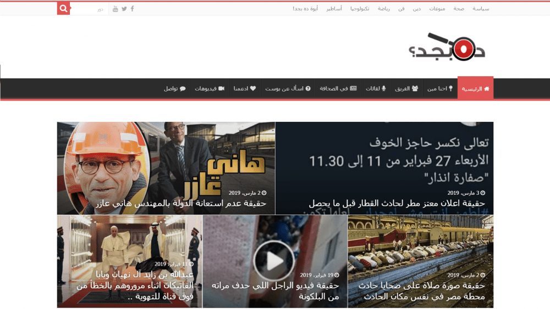Open صحة category in top bar
The height and width of the screenshot is (309, 550).
coord(459,9)
